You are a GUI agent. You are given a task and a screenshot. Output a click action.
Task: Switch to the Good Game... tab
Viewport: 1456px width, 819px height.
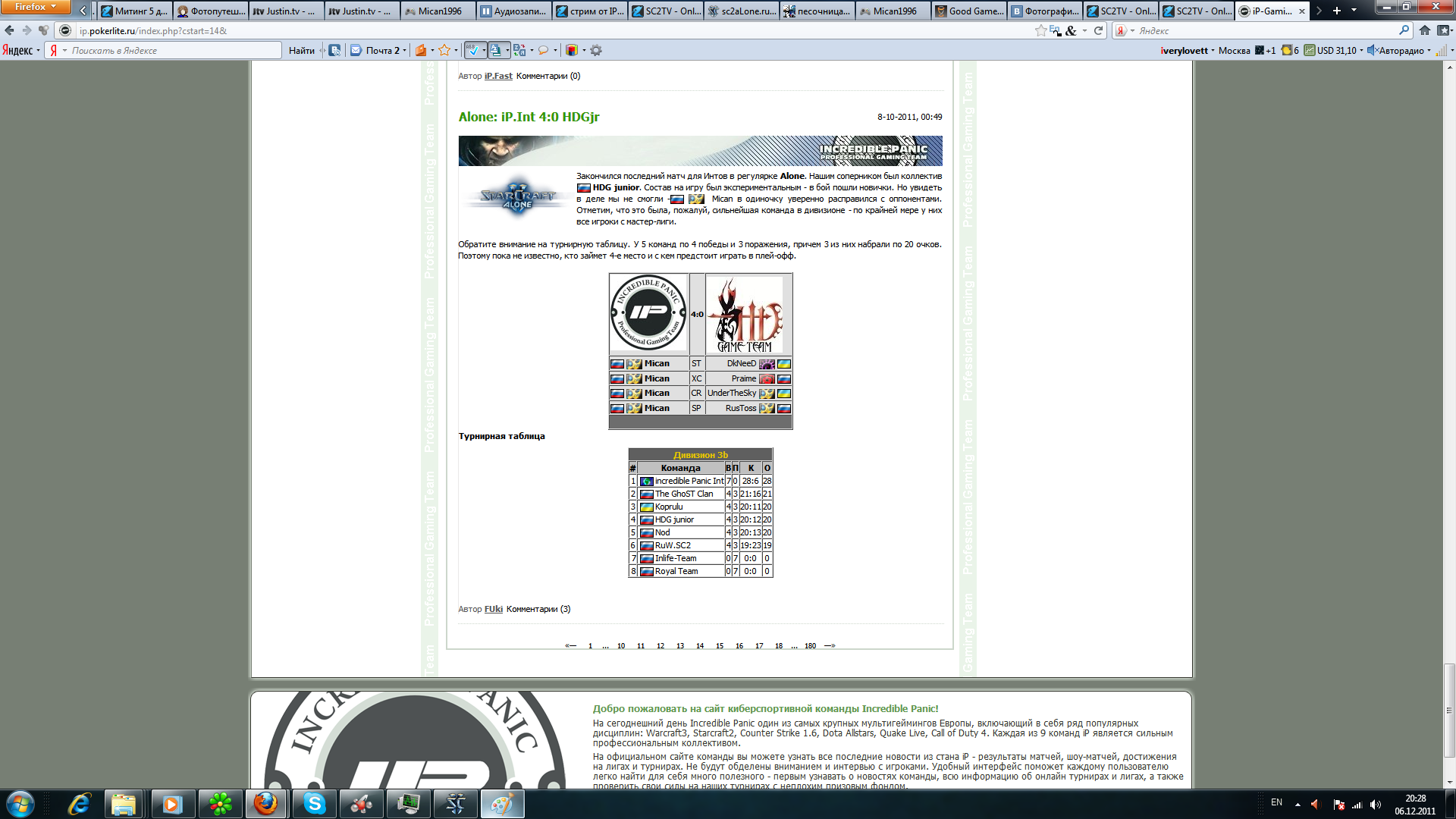968,11
